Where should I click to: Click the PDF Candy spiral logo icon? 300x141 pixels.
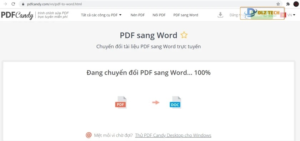pos(89,135)
